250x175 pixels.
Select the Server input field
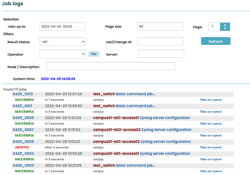click(x=161, y=54)
